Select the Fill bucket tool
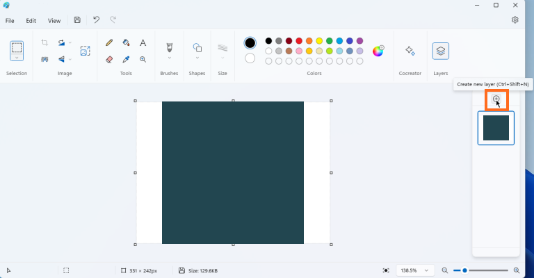This screenshot has width=534, height=278. (x=126, y=42)
